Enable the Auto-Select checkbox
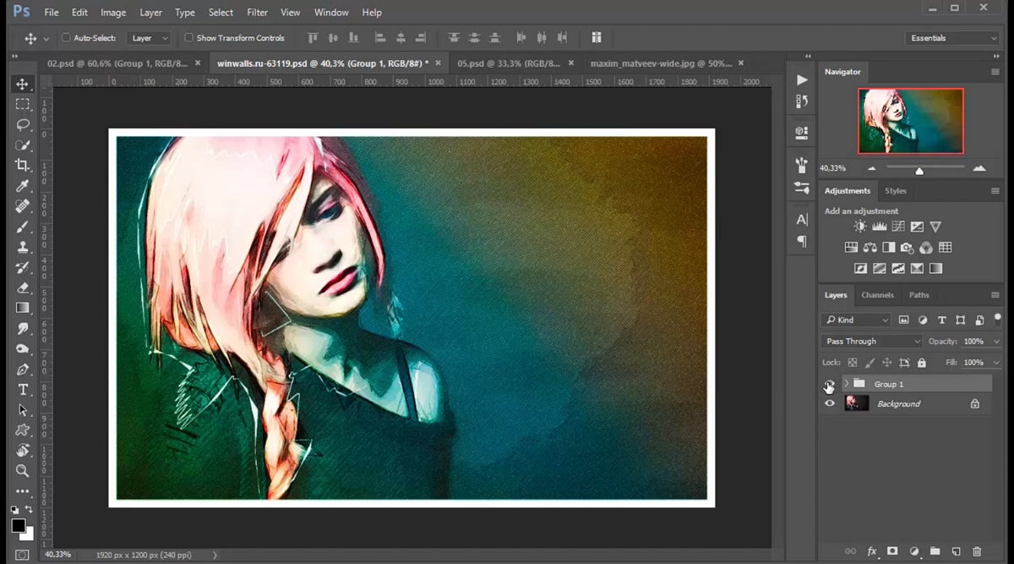1014x564 pixels. pyautogui.click(x=66, y=38)
